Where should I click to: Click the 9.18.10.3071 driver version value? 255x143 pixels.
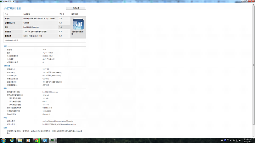pyautogui.click(x=47, y=108)
